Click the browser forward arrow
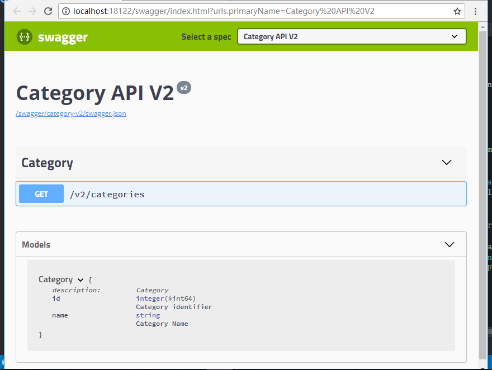This screenshot has width=492, height=370. coord(32,11)
